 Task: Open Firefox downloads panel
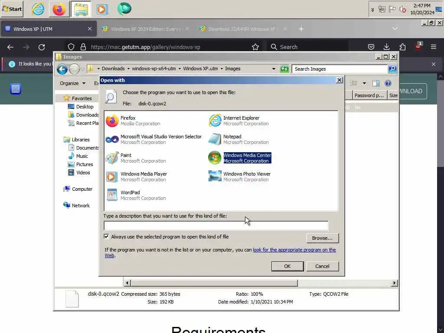[386, 47]
